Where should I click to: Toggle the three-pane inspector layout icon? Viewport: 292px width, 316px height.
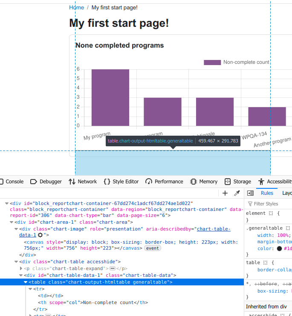tap(250, 193)
